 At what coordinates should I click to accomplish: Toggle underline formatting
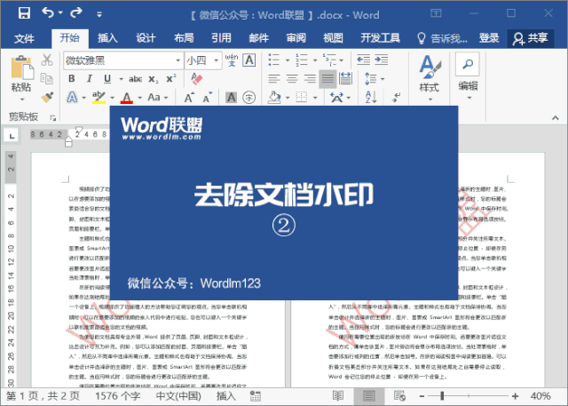107,79
